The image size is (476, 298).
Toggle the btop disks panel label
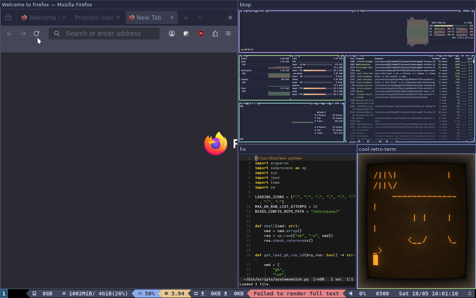pyautogui.click(x=296, y=56)
